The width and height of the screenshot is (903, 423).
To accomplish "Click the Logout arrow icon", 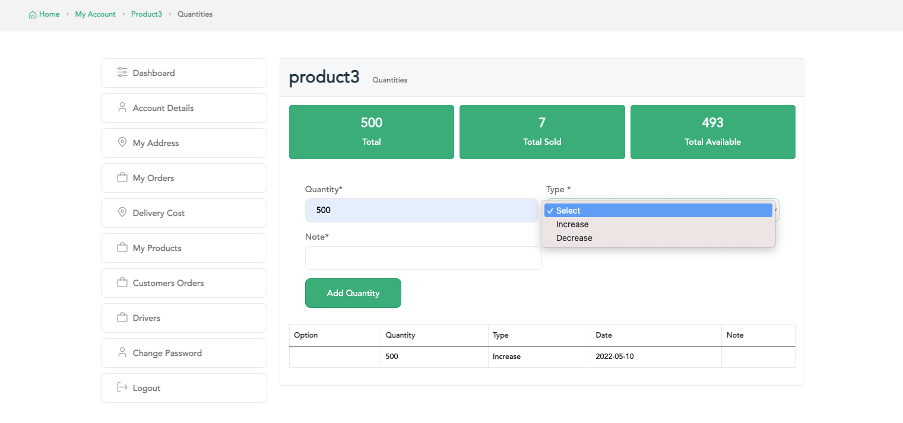I will (x=122, y=387).
